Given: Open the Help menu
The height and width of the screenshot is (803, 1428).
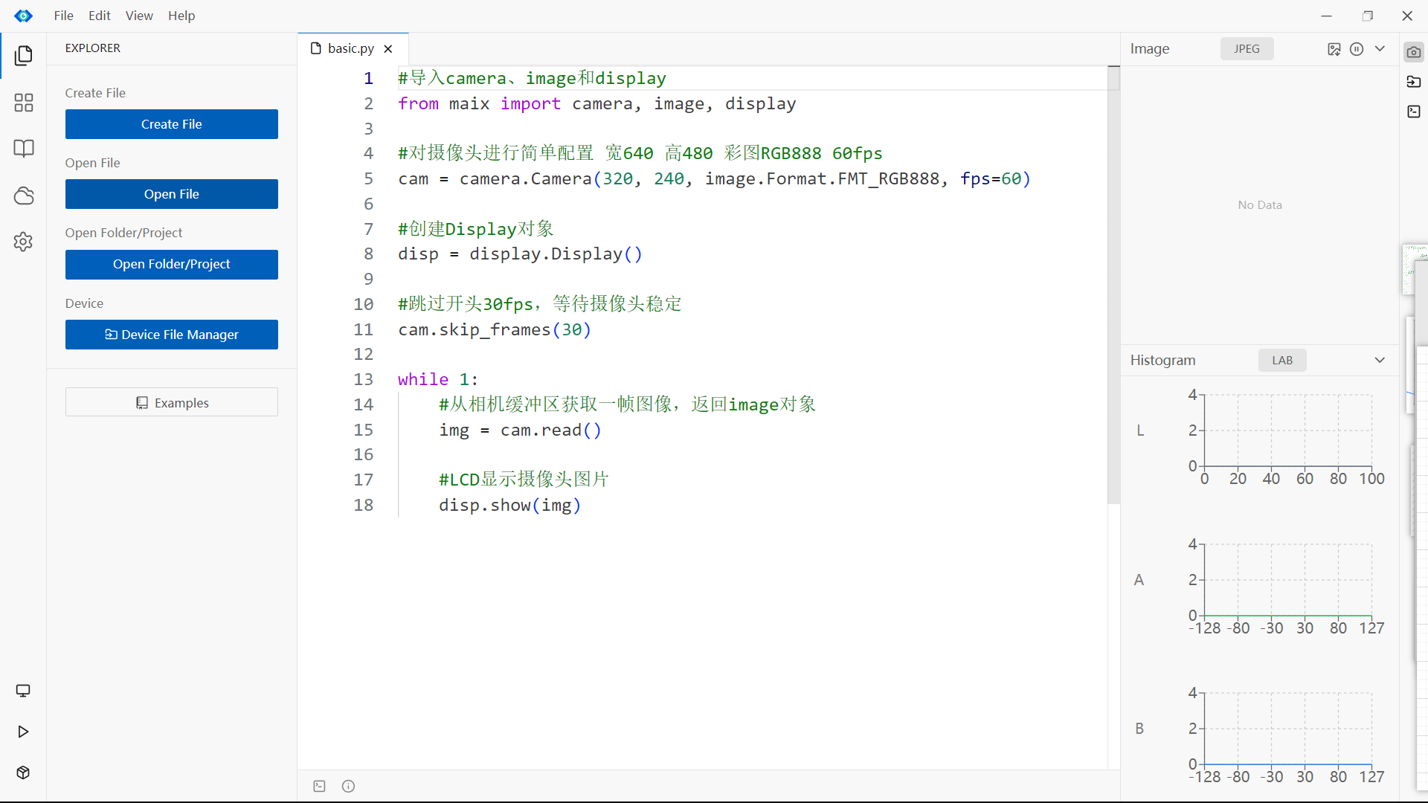Looking at the screenshot, I should pos(181,16).
